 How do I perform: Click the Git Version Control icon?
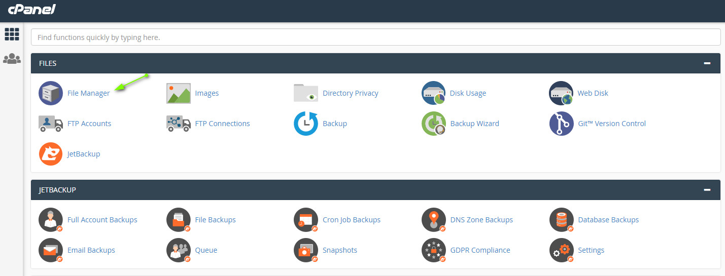click(x=561, y=124)
